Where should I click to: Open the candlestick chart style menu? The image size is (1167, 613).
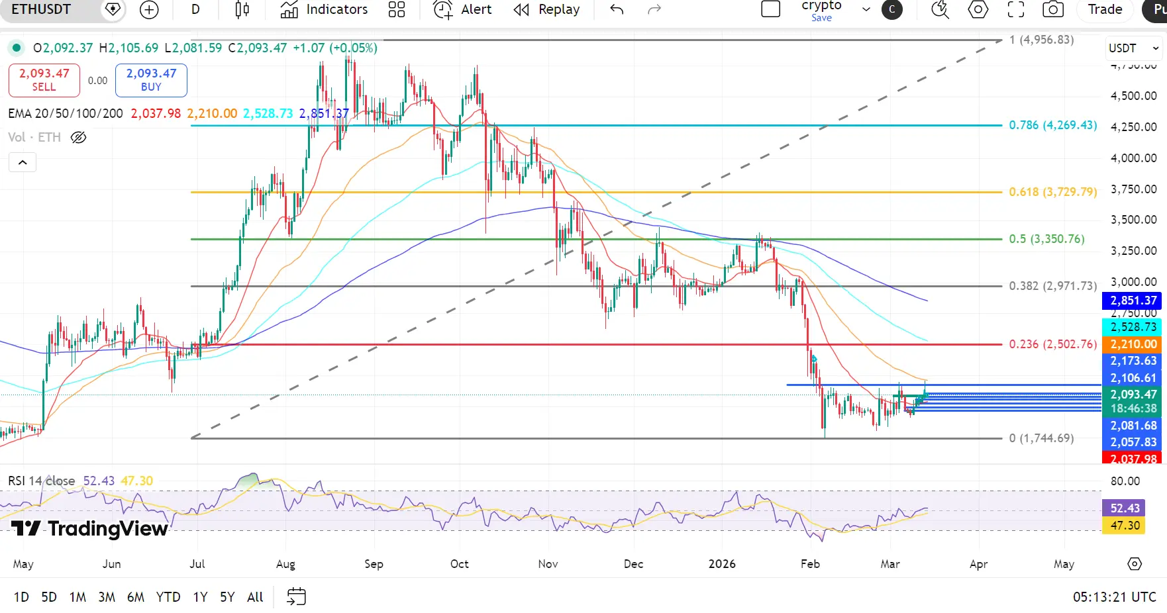pyautogui.click(x=242, y=9)
